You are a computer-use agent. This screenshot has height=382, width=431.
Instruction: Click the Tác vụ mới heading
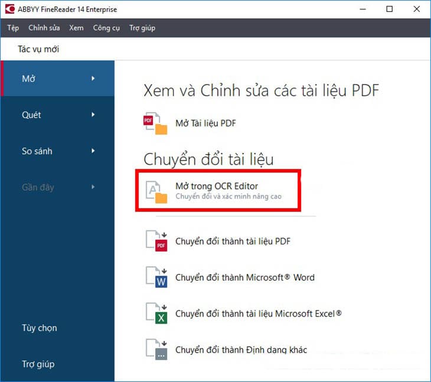tap(38, 49)
